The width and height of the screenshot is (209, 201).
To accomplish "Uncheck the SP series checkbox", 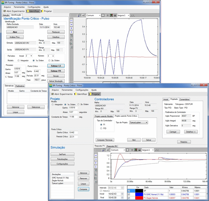I will pyautogui.click(x=129, y=191).
